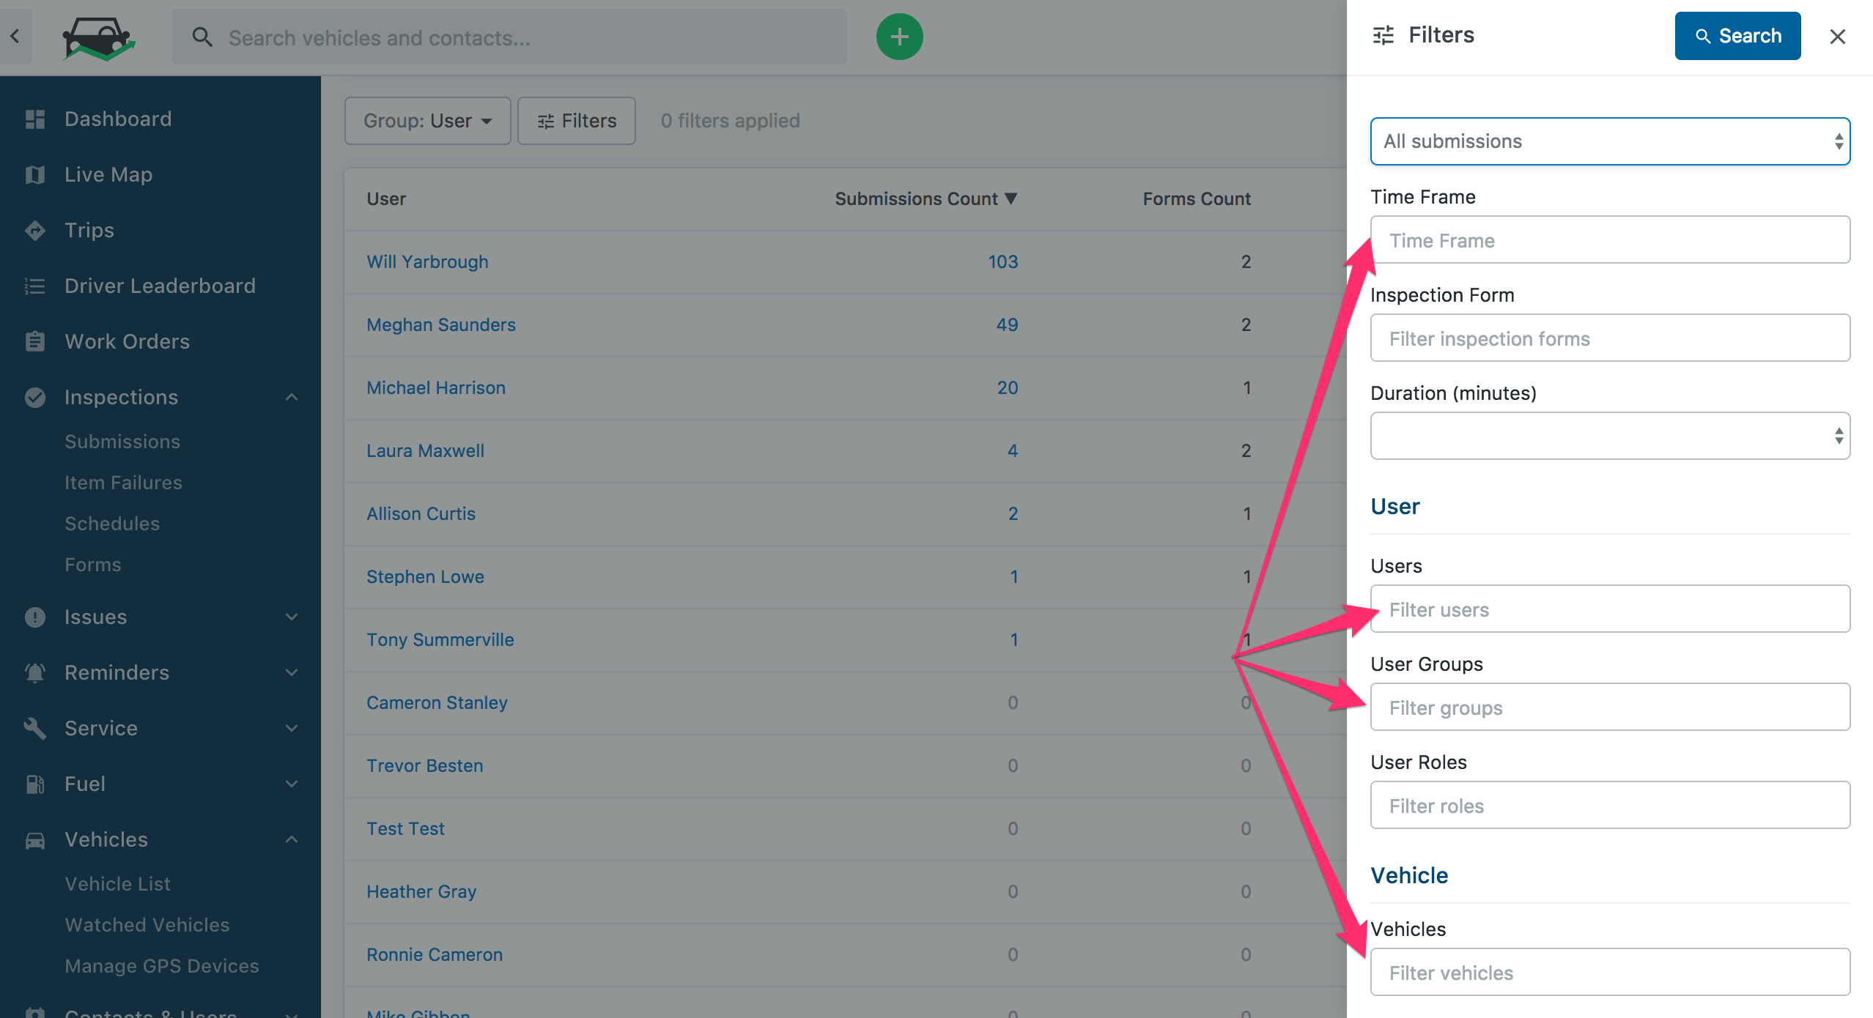
Task: Focus the Filter vehicles field
Action: 1610,972
